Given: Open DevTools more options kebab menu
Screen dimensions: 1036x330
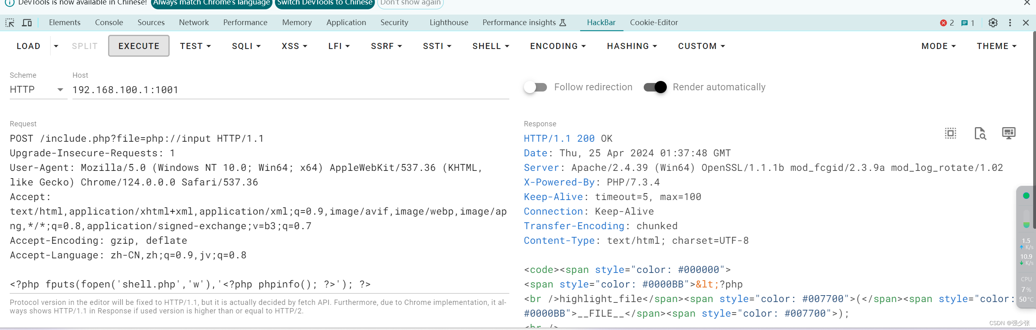Looking at the screenshot, I should [x=1010, y=23].
